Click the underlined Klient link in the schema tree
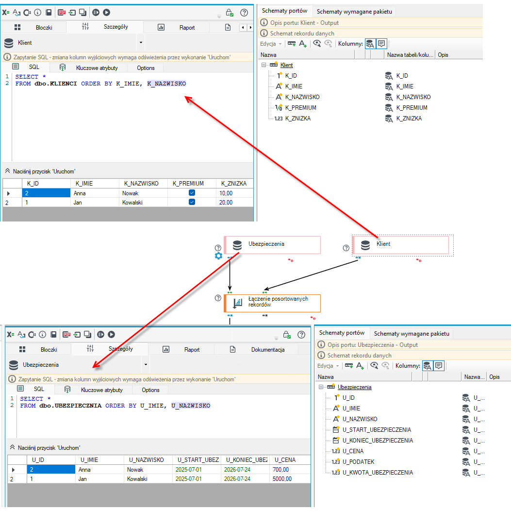This screenshot has height=511, width=511. pos(286,65)
